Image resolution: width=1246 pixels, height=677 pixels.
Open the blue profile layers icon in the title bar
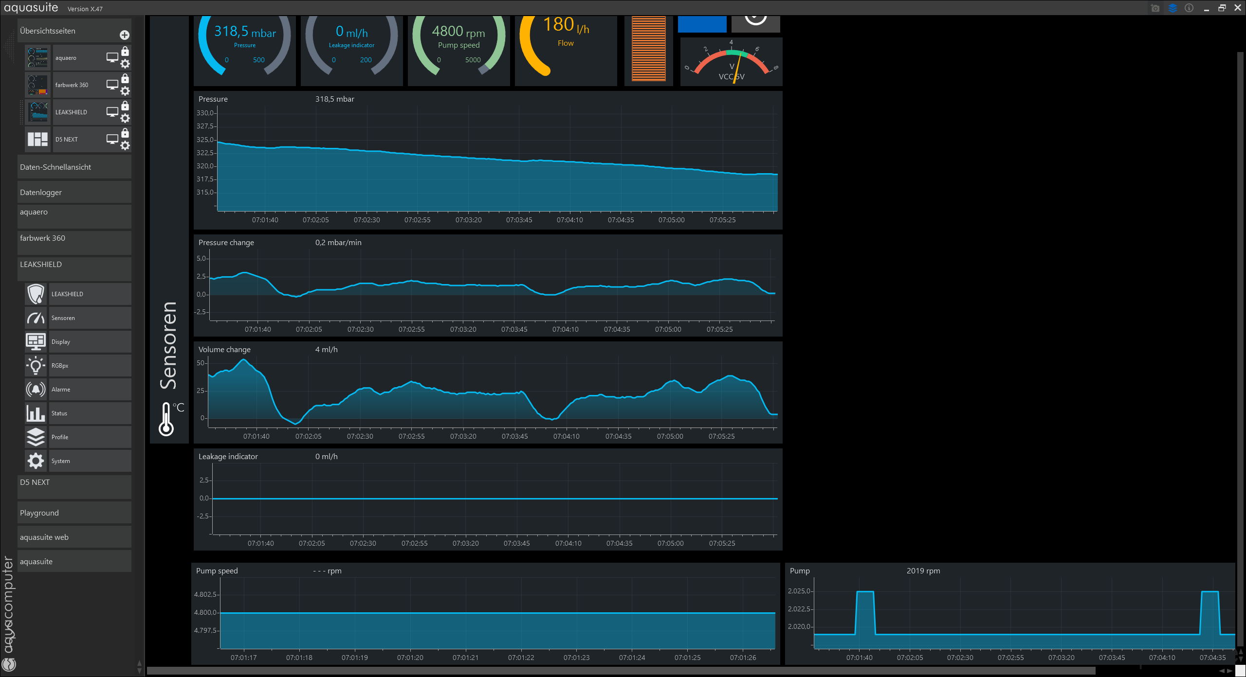tap(1173, 8)
